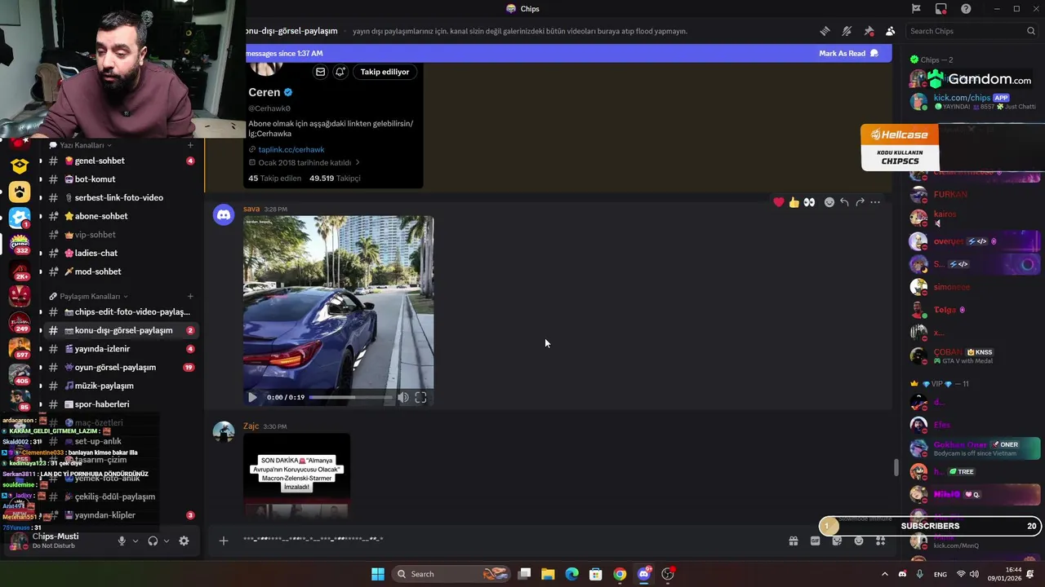Click mail icon on Ceren profile embed
1045x587 pixels.
point(320,72)
